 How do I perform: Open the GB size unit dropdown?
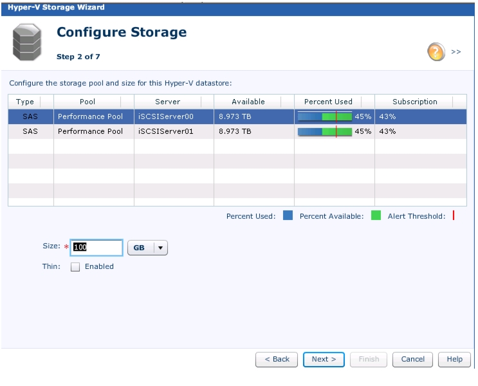pos(147,248)
